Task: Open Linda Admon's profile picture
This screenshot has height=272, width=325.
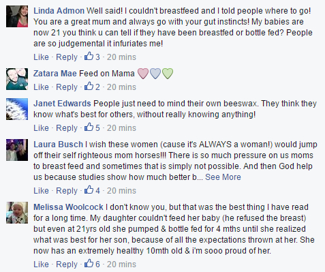Action: [x=17, y=16]
